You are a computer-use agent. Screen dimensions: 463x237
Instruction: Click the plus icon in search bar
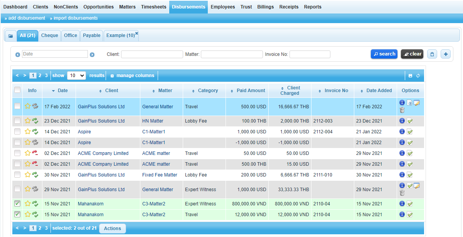click(446, 54)
